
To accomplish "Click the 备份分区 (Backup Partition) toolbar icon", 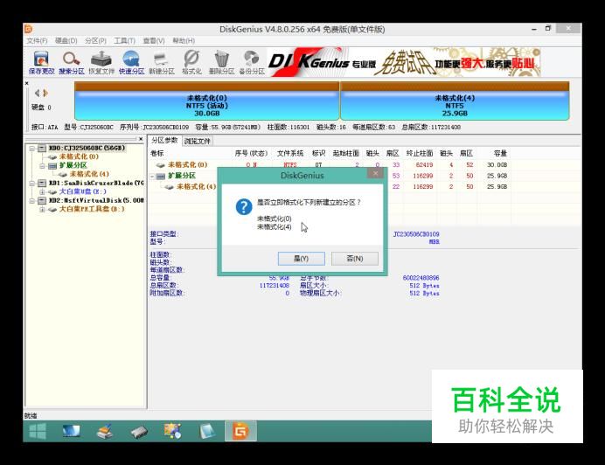I will tap(252, 62).
